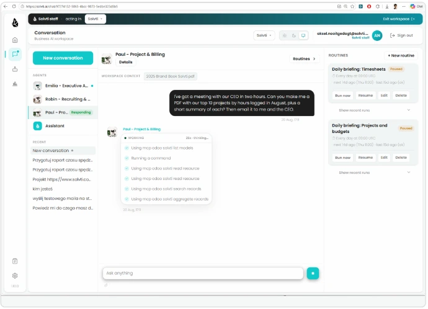Viewport: 428px width, 309px height.
Task: Expand Show recent runs under Projects and budgets
Action: point(374,172)
